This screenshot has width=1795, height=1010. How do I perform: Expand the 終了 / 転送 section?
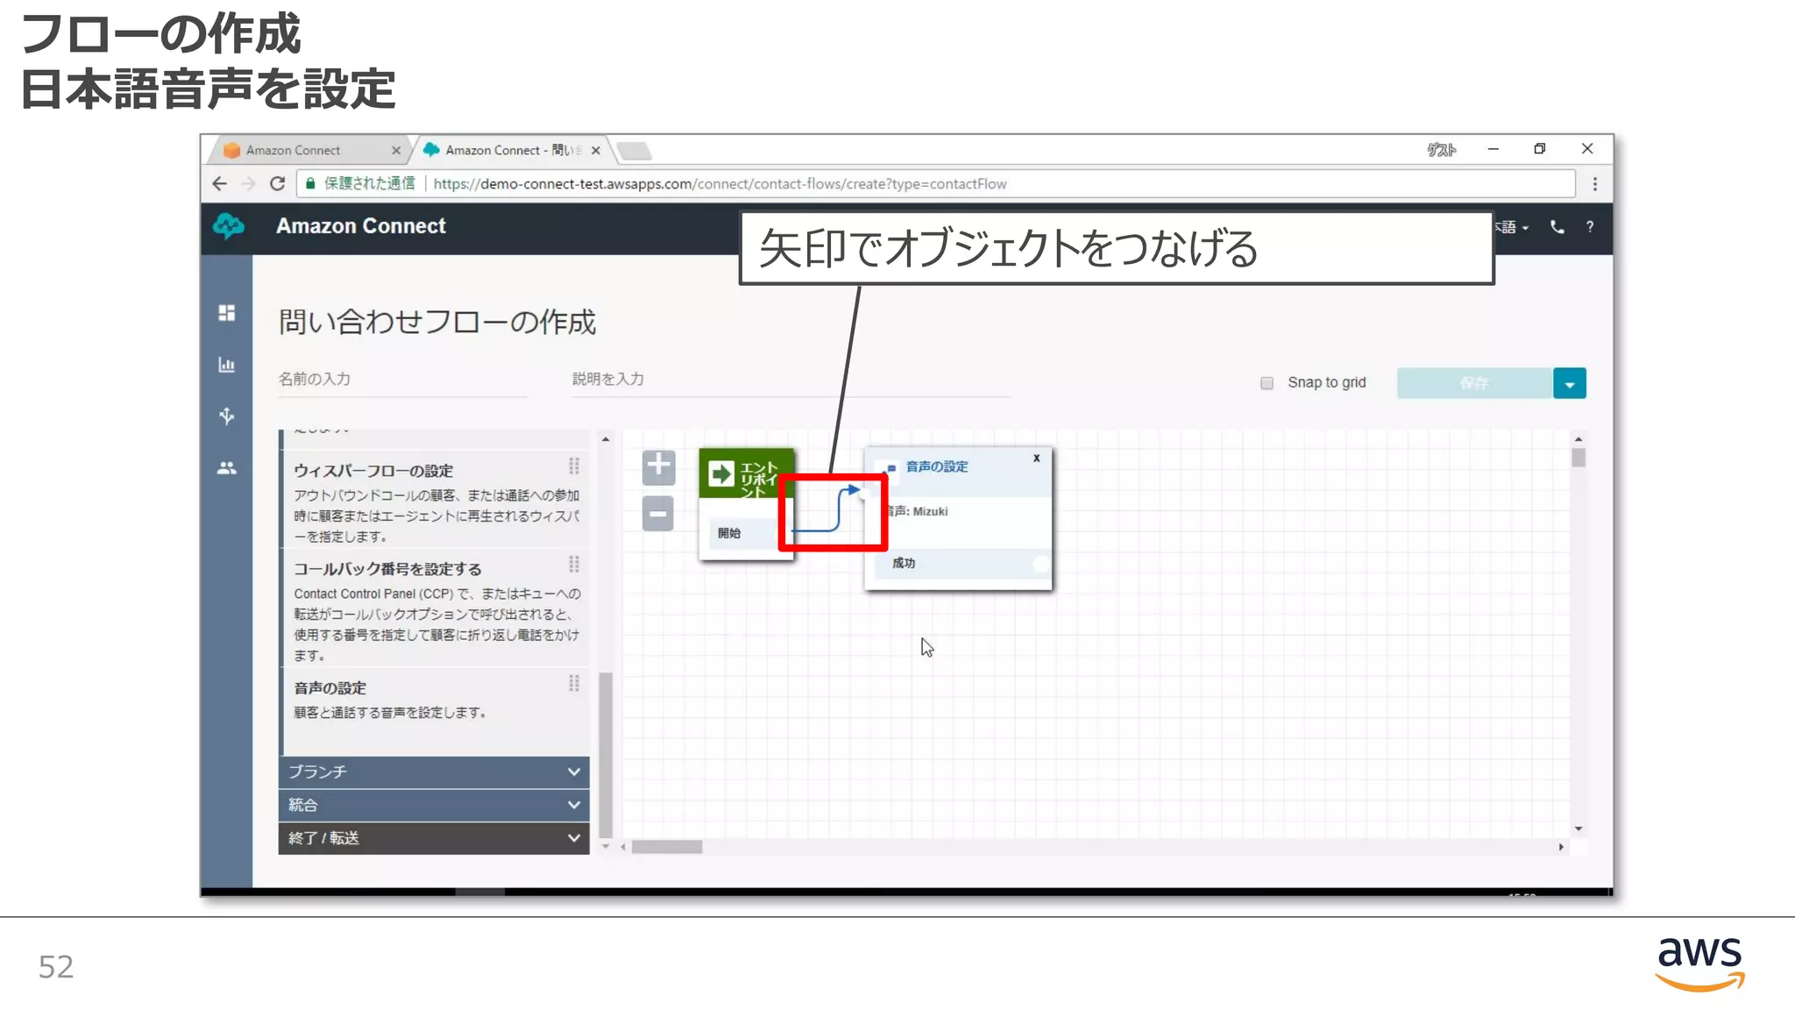point(434,838)
